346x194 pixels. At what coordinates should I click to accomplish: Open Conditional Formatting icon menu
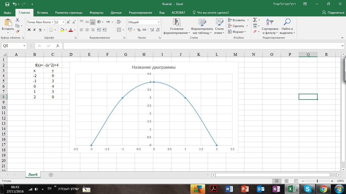tap(177, 23)
